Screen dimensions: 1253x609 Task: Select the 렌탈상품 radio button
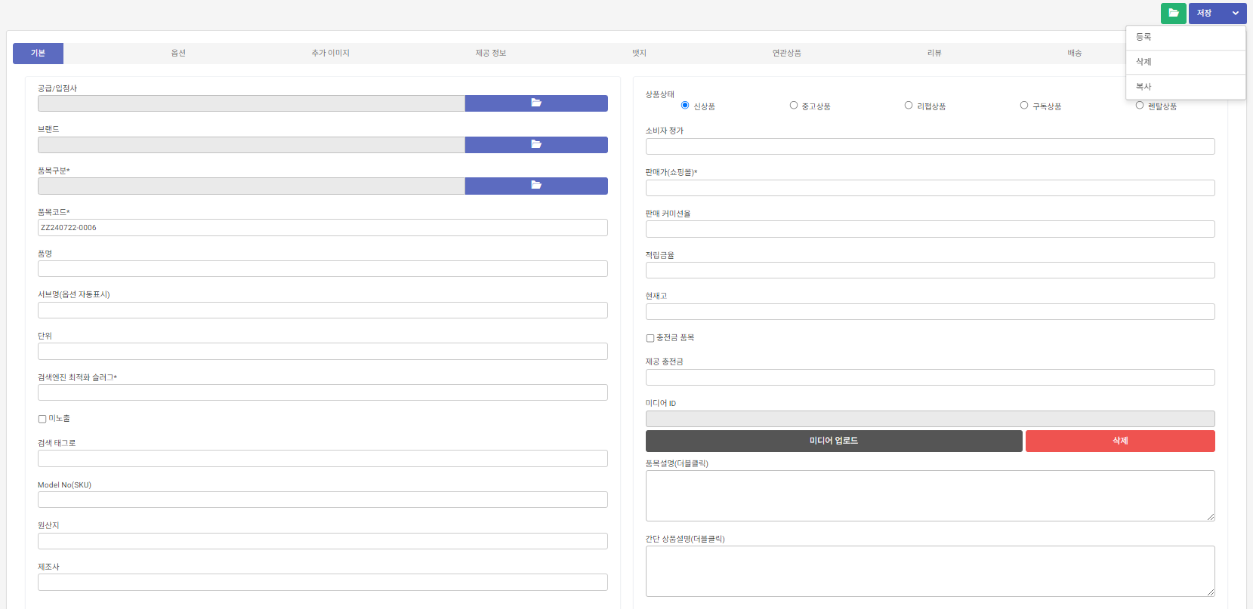coord(1140,106)
